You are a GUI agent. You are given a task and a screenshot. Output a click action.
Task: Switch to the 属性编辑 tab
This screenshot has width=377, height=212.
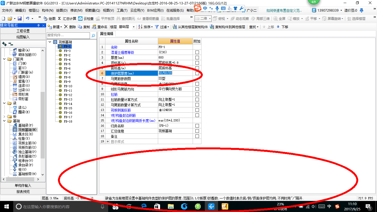click(x=107, y=34)
